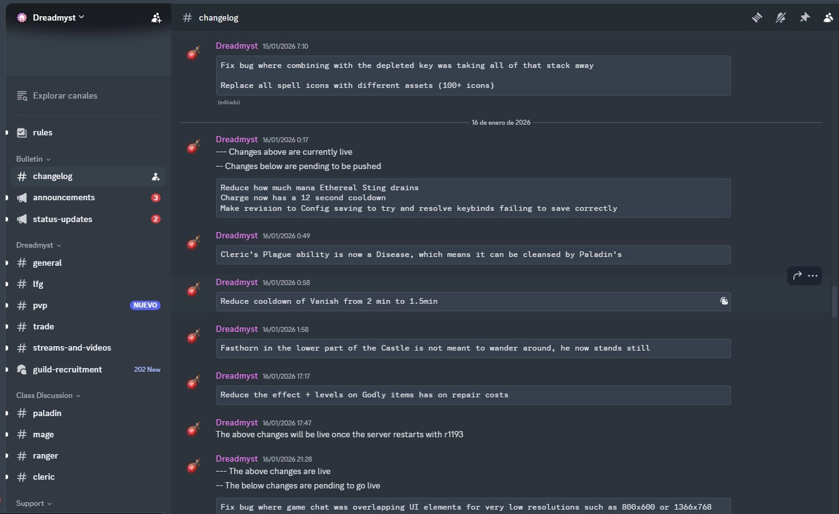Open the three-dot more options on message
The image size is (839, 514).
pos(813,276)
